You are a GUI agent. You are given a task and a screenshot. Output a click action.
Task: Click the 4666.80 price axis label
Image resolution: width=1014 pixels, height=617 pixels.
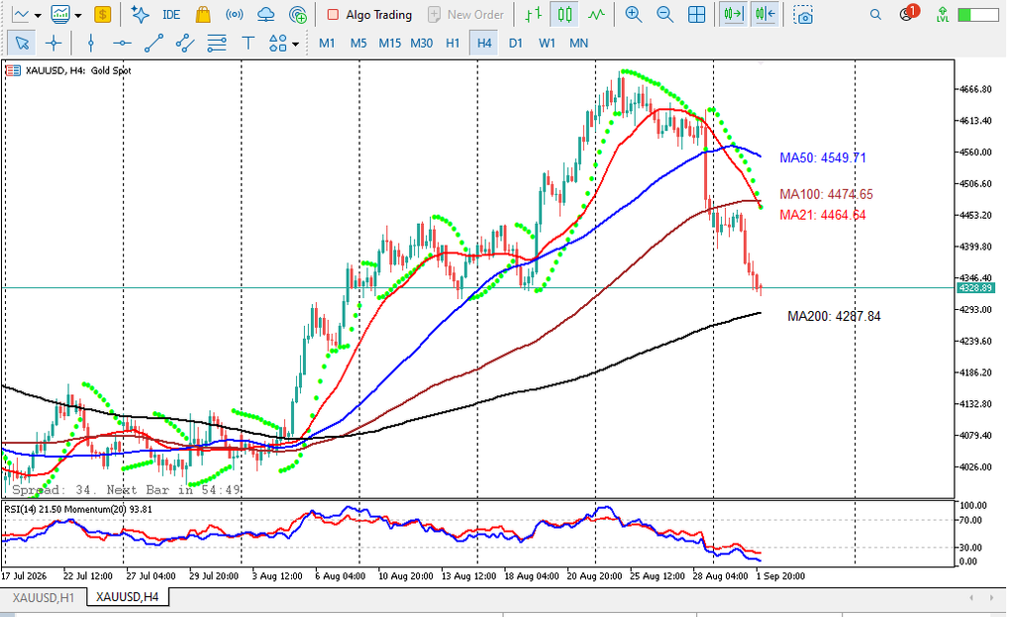(x=976, y=89)
